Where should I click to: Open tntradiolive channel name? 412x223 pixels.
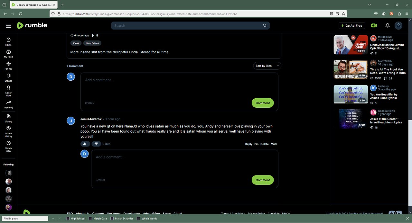(385, 37)
